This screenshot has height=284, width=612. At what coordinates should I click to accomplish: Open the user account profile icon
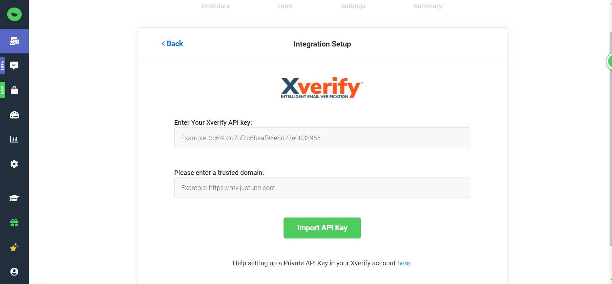pos(14,272)
